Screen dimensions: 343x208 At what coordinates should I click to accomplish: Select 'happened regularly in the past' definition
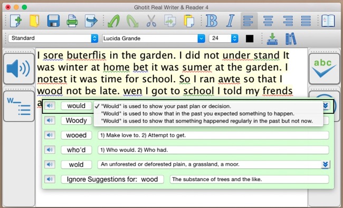[x=208, y=121]
